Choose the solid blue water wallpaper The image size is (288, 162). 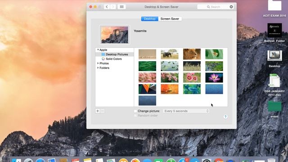pyautogui.click(x=214, y=89)
